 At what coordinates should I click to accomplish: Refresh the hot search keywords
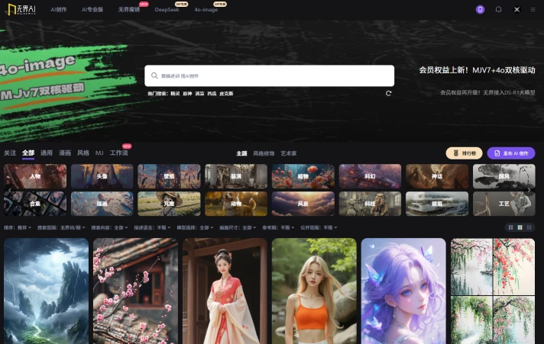coord(389,93)
